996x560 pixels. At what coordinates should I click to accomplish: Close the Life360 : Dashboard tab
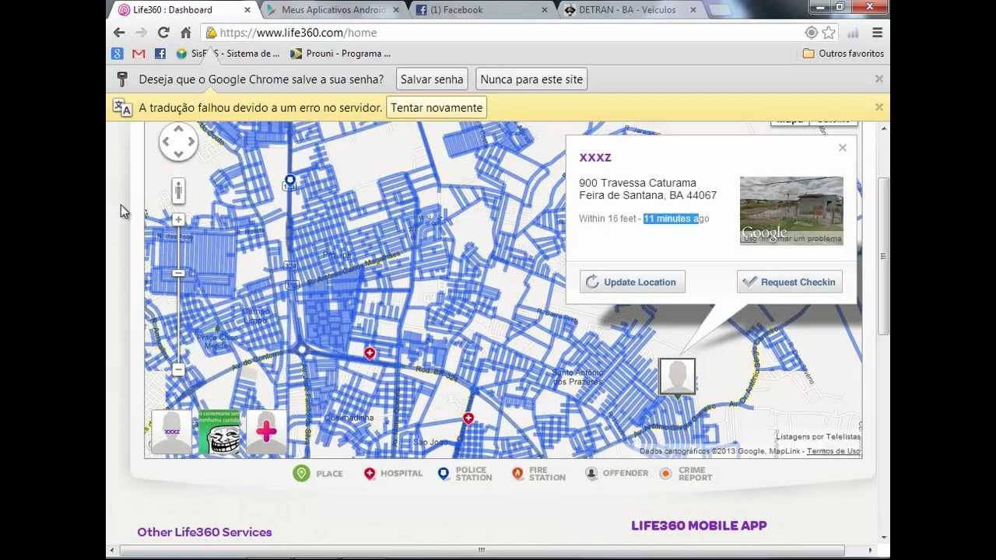pos(247,10)
